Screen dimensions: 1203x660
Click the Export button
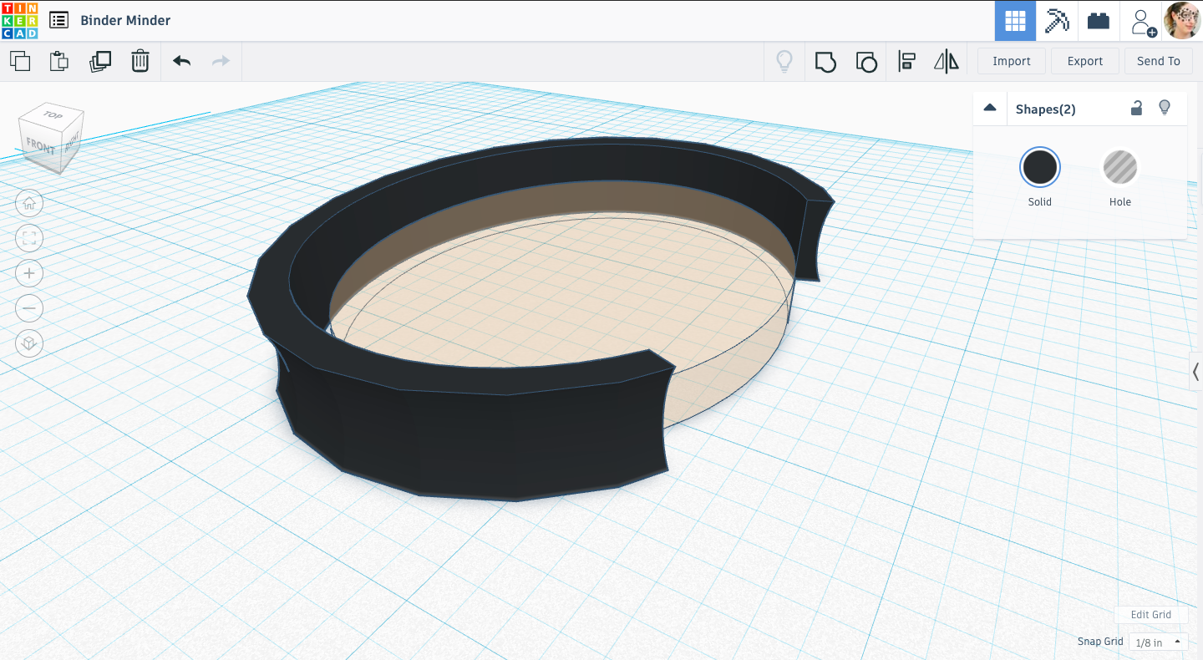pos(1085,61)
